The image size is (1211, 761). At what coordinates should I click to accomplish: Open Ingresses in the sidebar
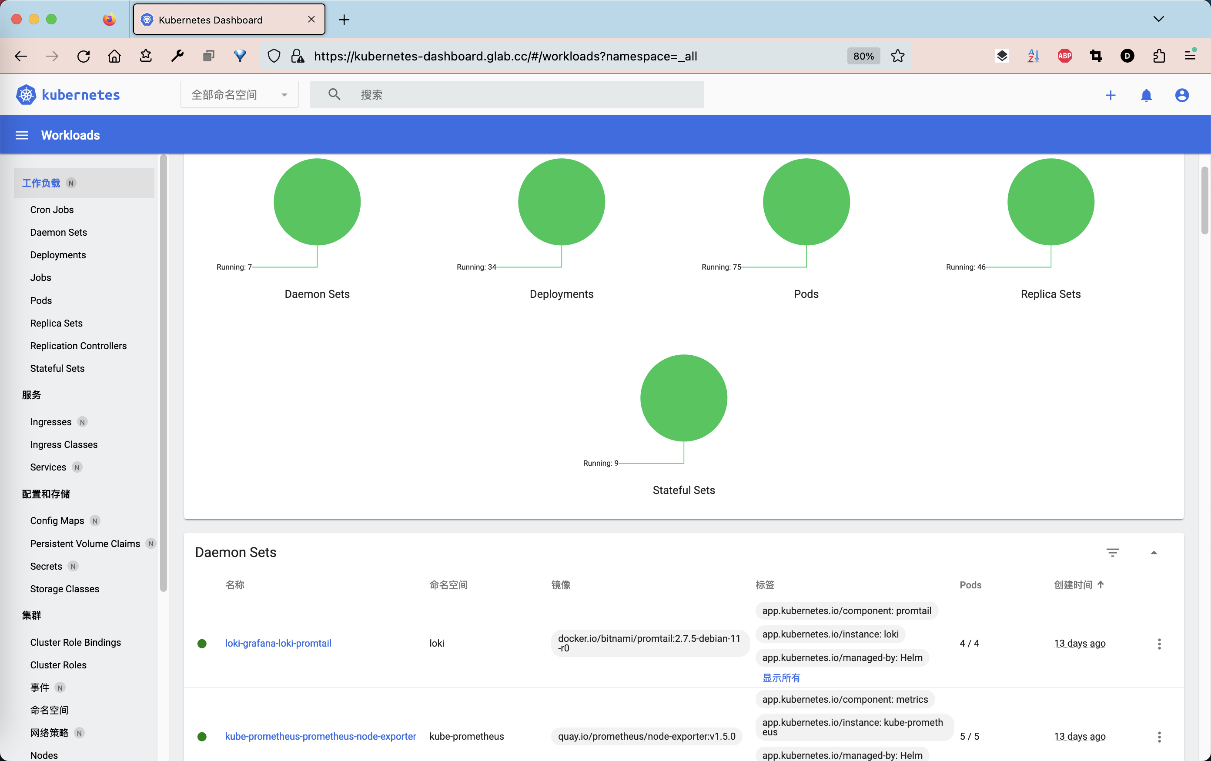tap(51, 422)
